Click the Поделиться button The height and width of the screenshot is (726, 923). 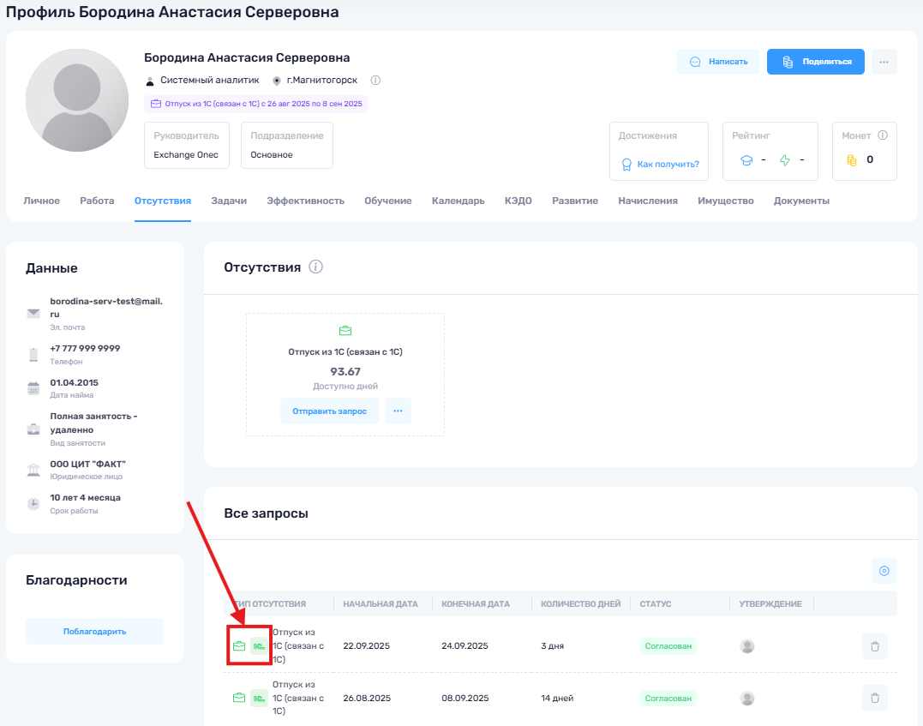816,62
